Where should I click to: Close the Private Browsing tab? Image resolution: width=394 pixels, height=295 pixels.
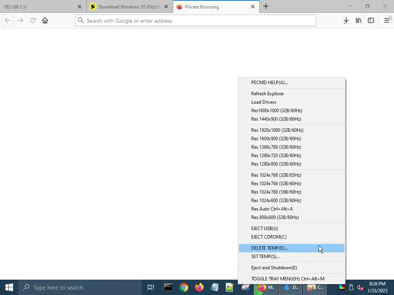tap(253, 7)
